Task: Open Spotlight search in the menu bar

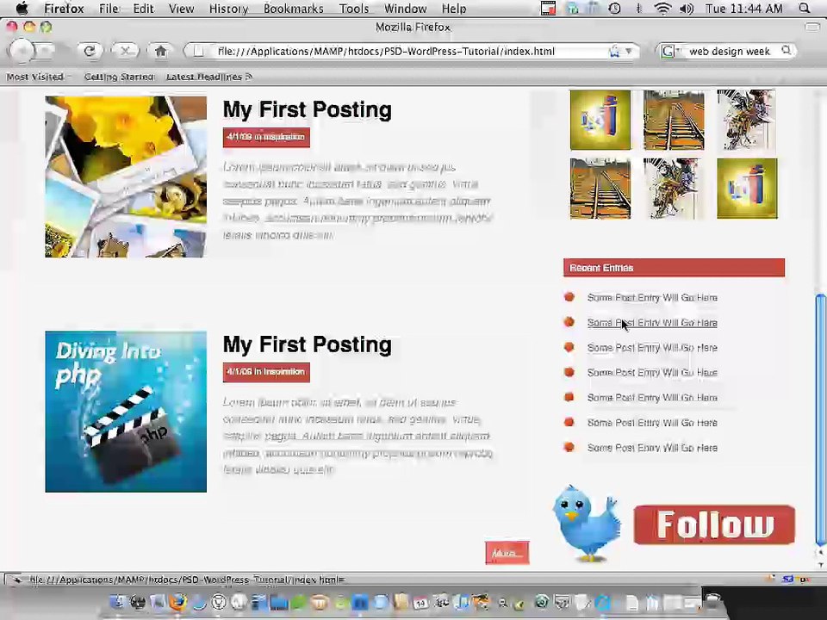Action: (x=805, y=9)
